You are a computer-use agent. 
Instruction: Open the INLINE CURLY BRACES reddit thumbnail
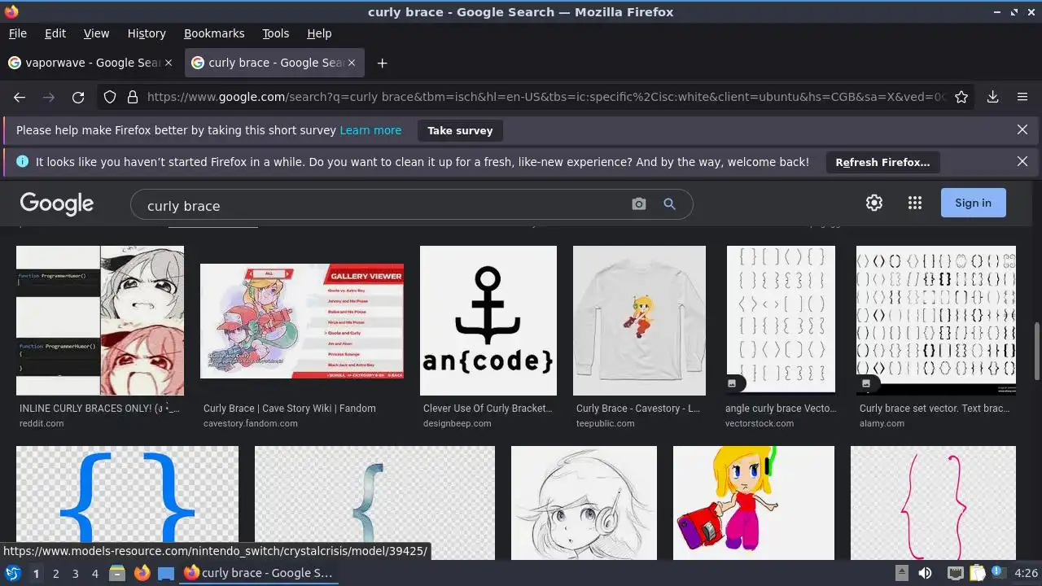(x=100, y=321)
